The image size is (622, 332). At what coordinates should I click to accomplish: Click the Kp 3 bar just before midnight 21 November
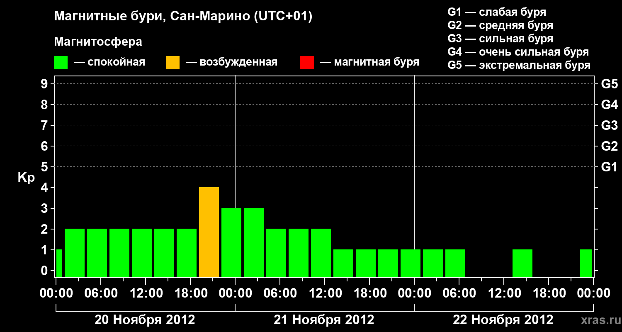231,243
